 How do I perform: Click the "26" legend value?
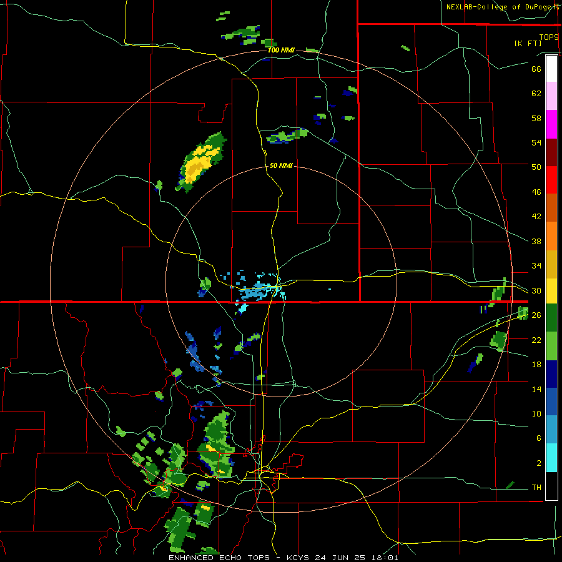click(536, 315)
